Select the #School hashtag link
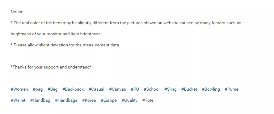Viewport: 274px width, 114px height. tap(152, 89)
